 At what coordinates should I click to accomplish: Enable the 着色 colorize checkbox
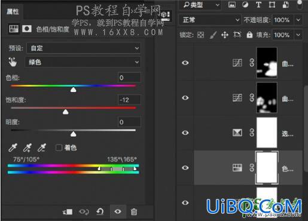(x=59, y=148)
